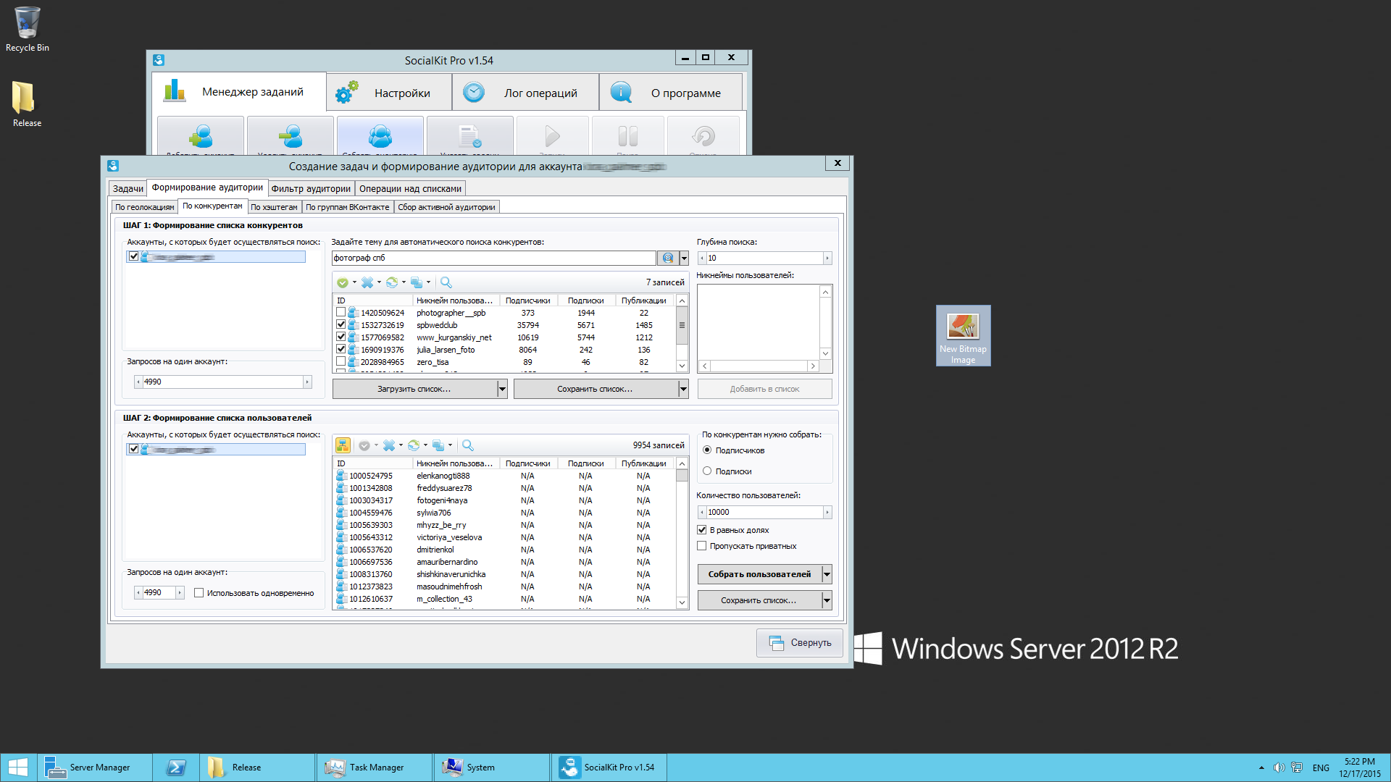Expand the topic search field dropdown arrow
The width and height of the screenshot is (1391, 782).
684,258
